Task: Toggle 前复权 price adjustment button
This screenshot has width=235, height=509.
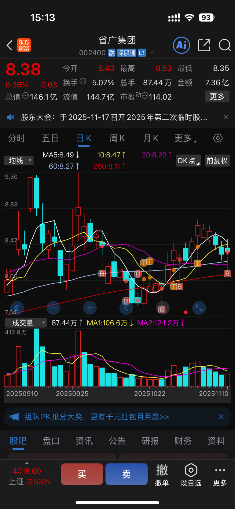Action: pyautogui.click(x=217, y=161)
